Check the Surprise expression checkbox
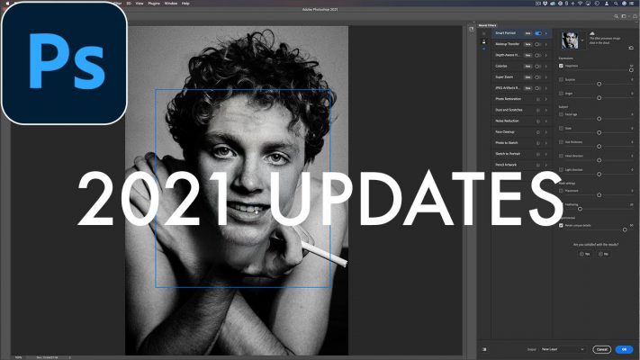Viewport: 640px width, 360px height. click(x=562, y=80)
